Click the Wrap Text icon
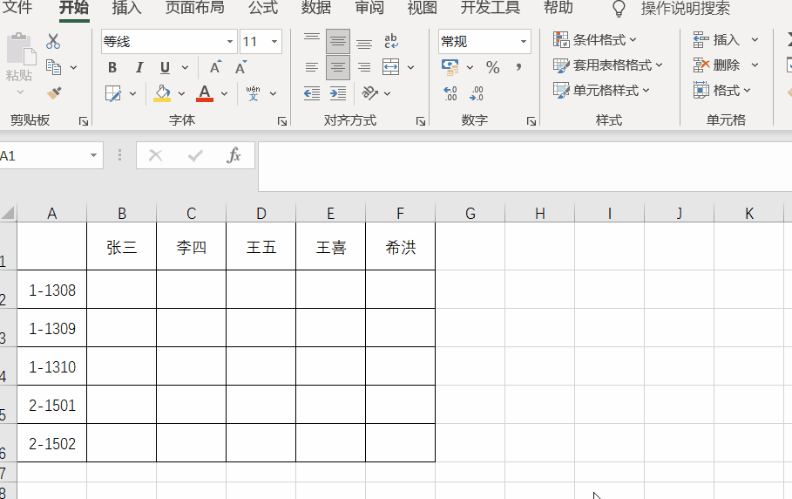Screen dimensions: 792x499 [x=391, y=41]
